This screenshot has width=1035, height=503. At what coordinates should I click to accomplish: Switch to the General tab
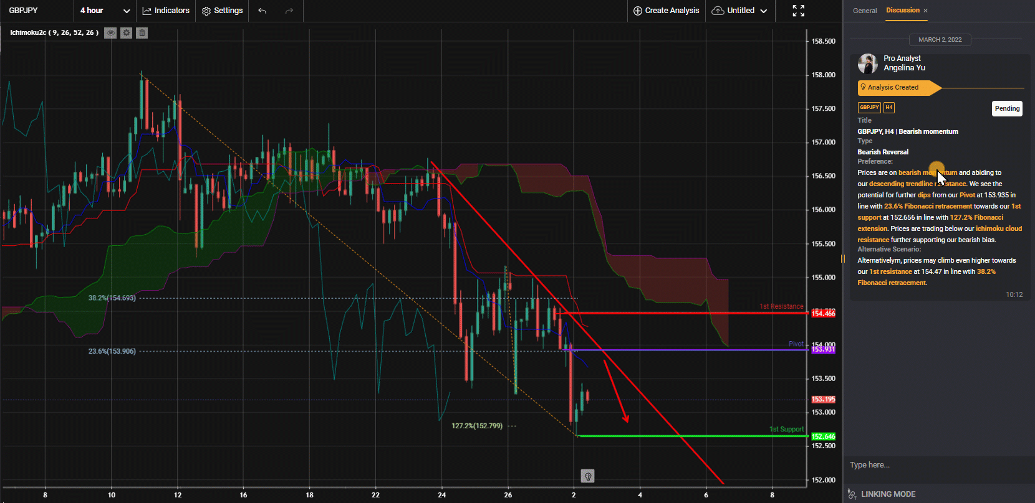[865, 11]
